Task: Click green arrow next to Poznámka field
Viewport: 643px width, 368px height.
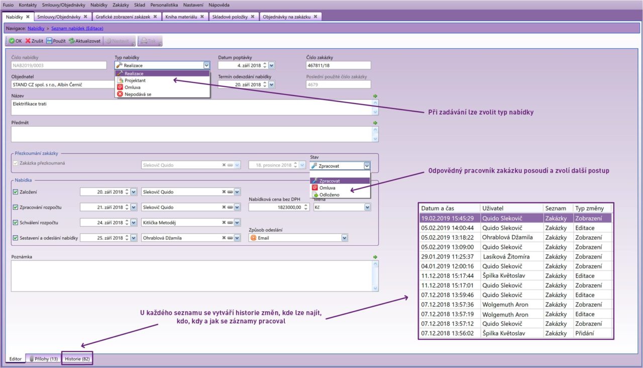Action: point(375,257)
